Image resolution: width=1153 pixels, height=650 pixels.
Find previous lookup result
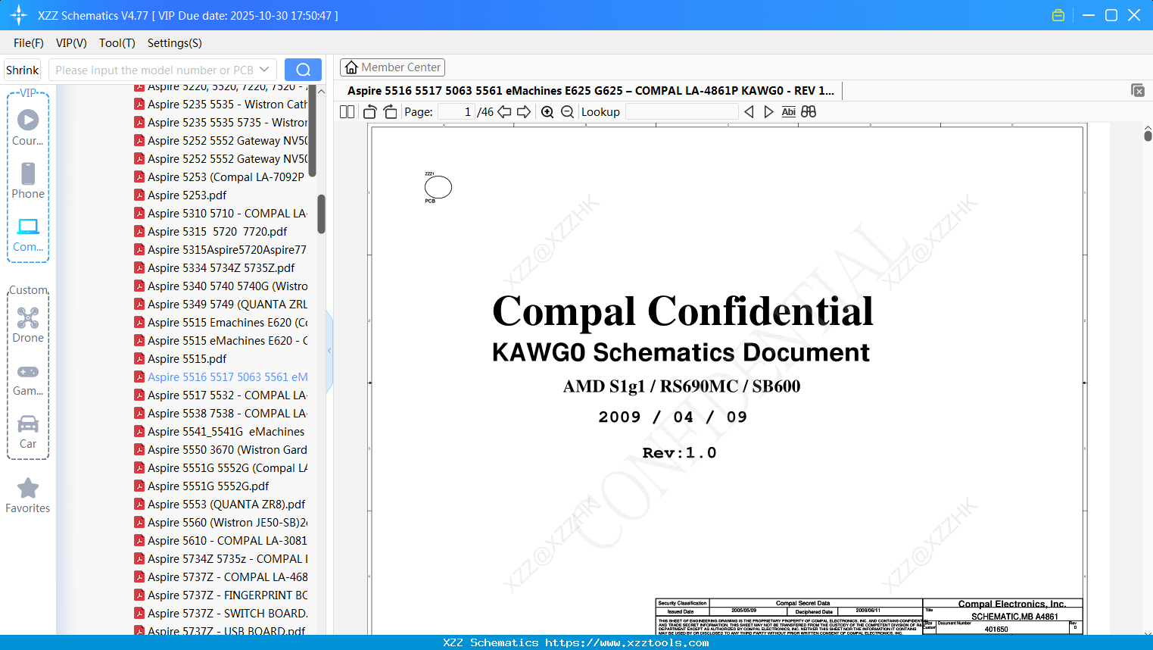pos(749,112)
